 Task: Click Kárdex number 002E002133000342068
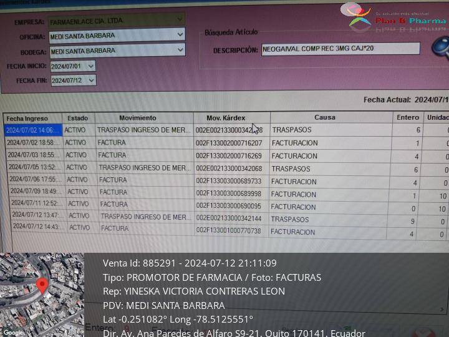(x=229, y=168)
